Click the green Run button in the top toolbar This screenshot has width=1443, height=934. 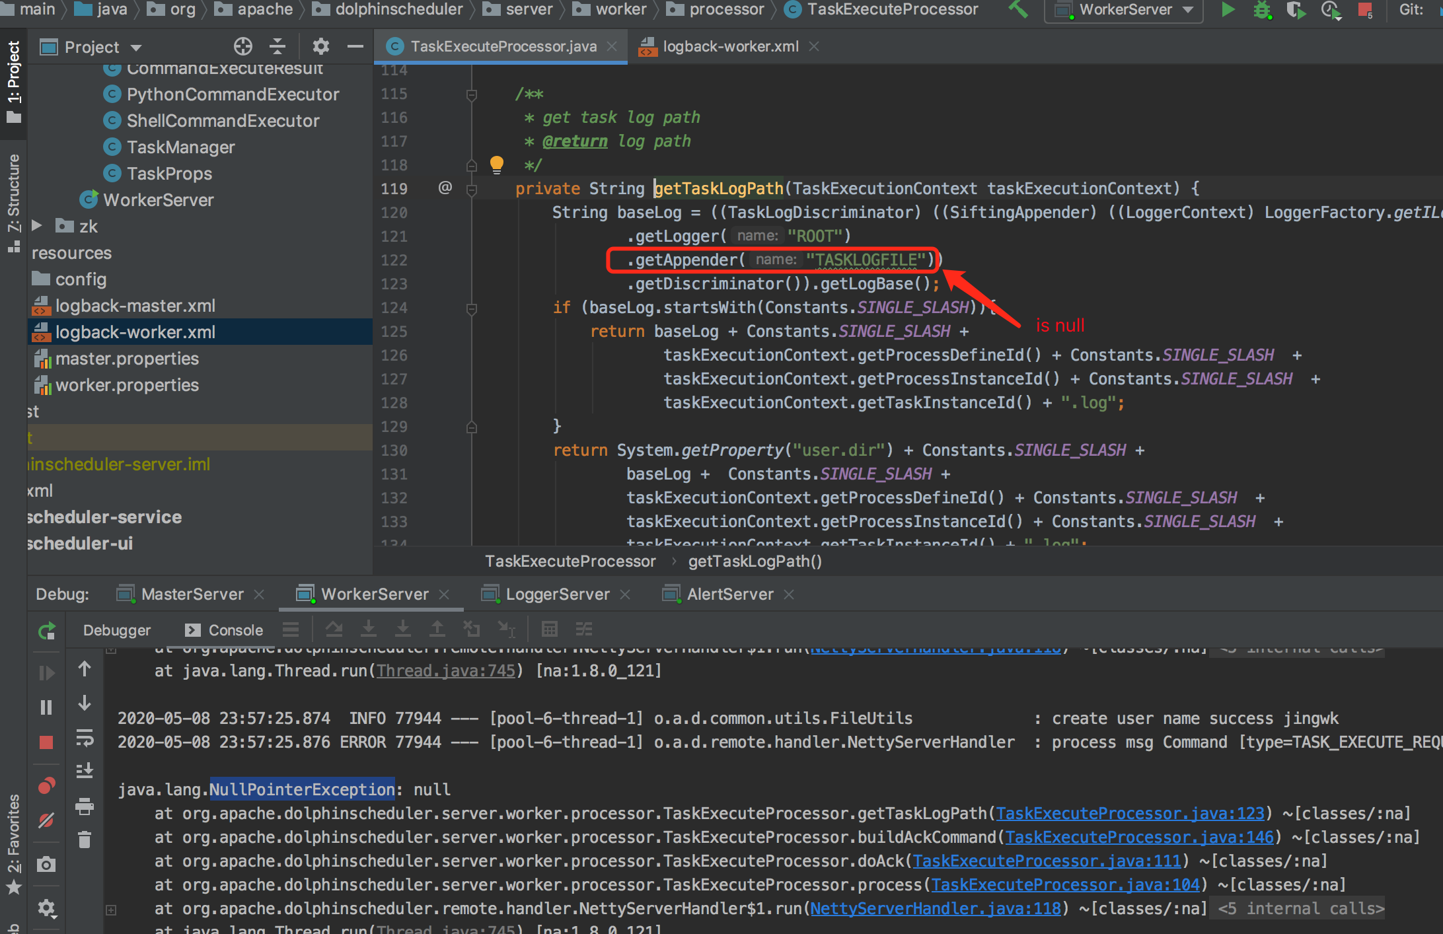coord(1228,10)
